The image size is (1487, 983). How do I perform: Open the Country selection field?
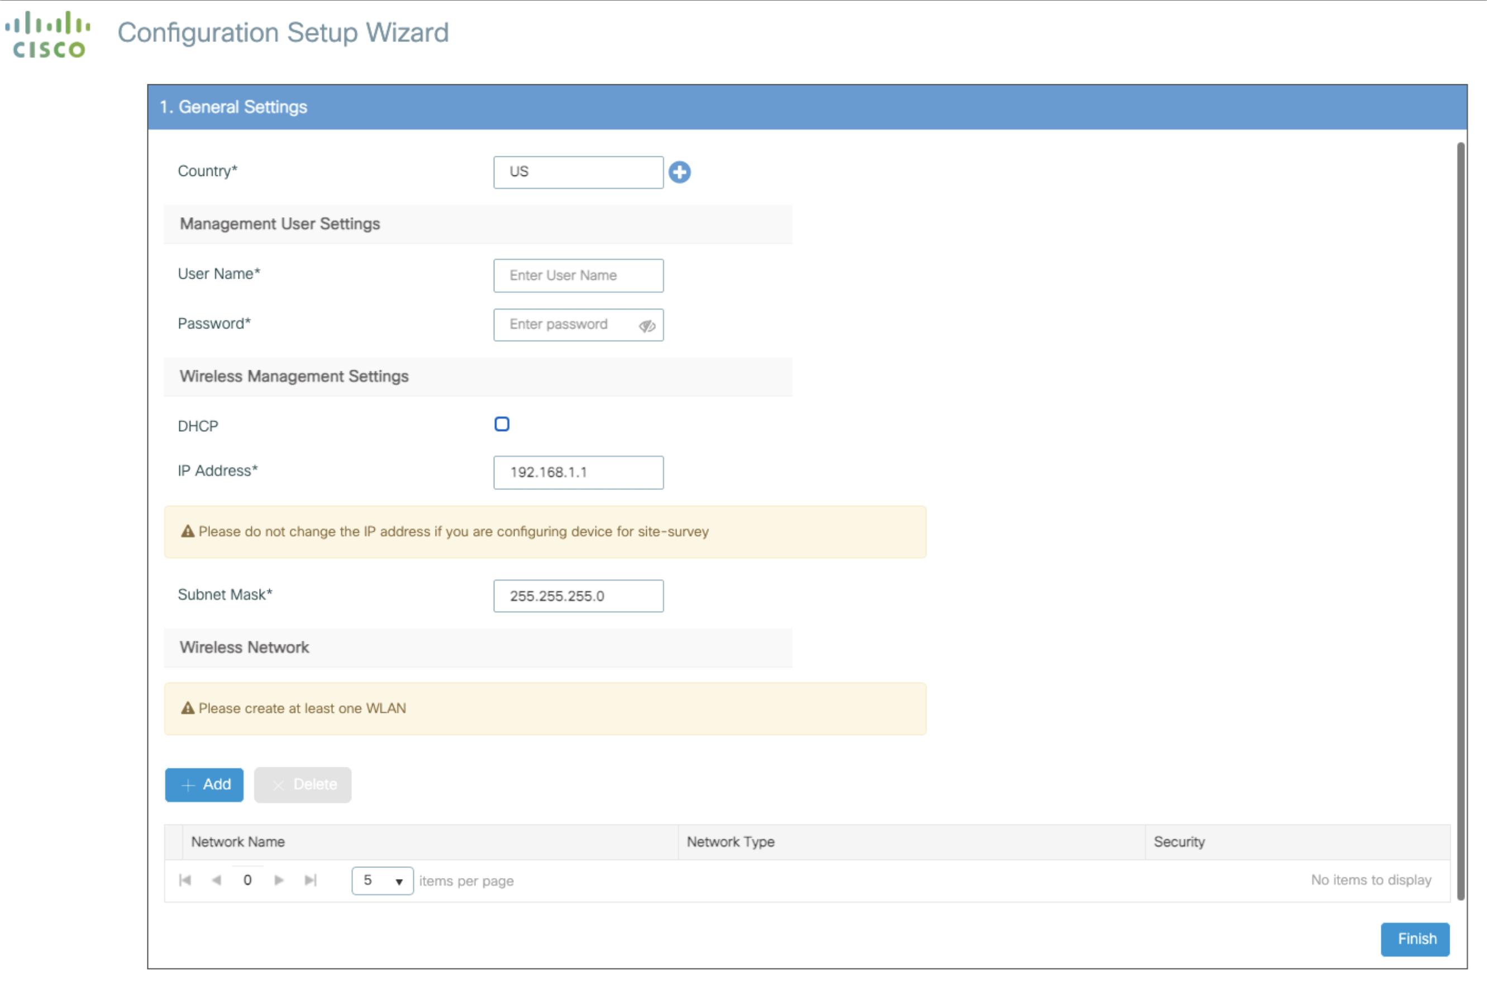tap(578, 172)
